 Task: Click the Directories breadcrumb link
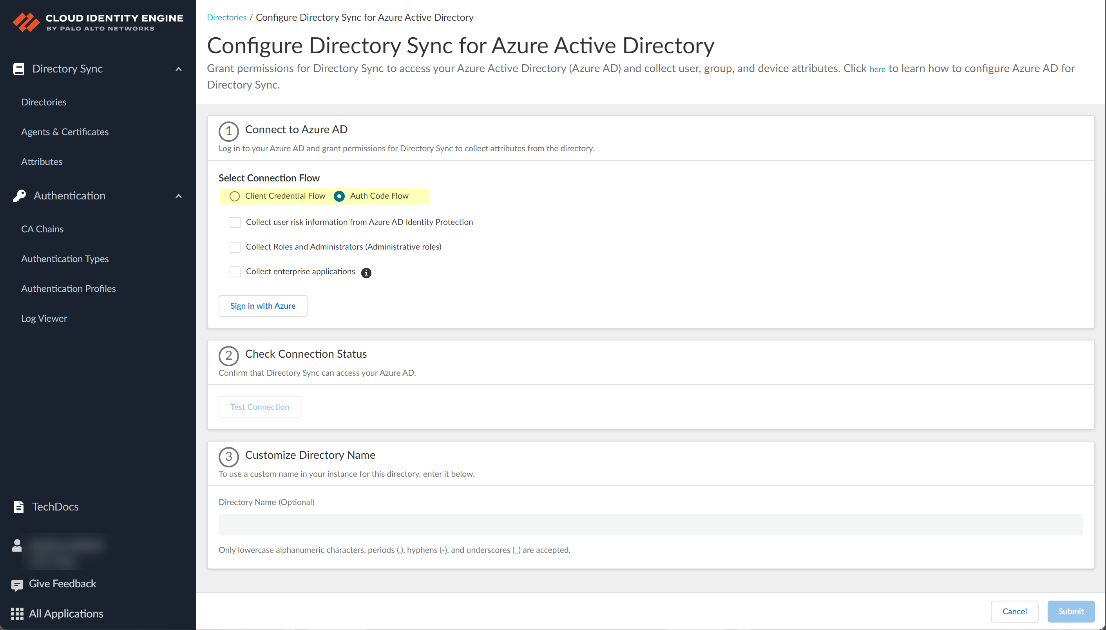[x=227, y=17]
